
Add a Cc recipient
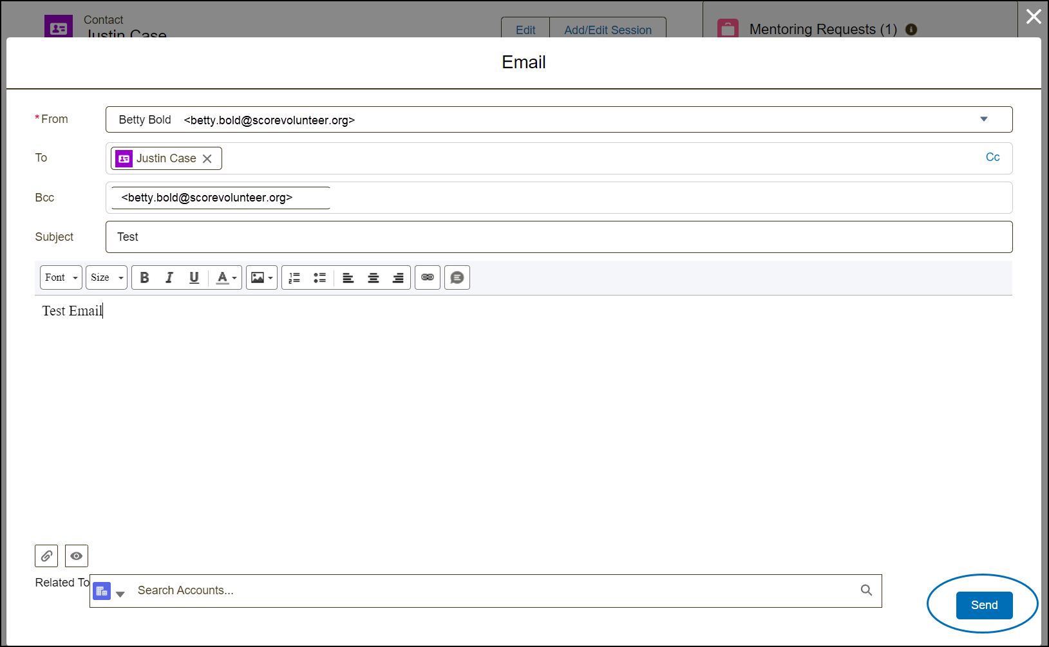coord(992,157)
